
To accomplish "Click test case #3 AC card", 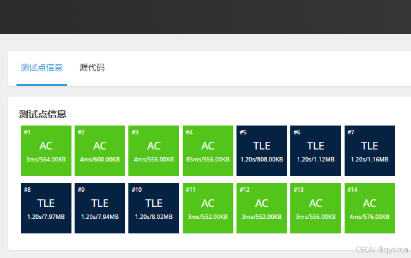I will click(x=154, y=151).
